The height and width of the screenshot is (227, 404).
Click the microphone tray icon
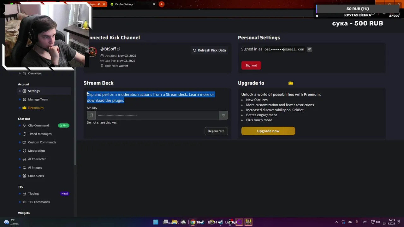click(x=357, y=222)
